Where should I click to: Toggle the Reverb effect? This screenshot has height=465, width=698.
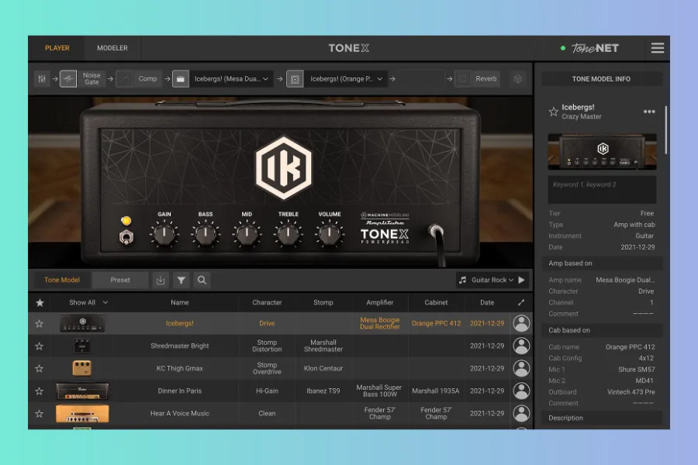tap(463, 79)
